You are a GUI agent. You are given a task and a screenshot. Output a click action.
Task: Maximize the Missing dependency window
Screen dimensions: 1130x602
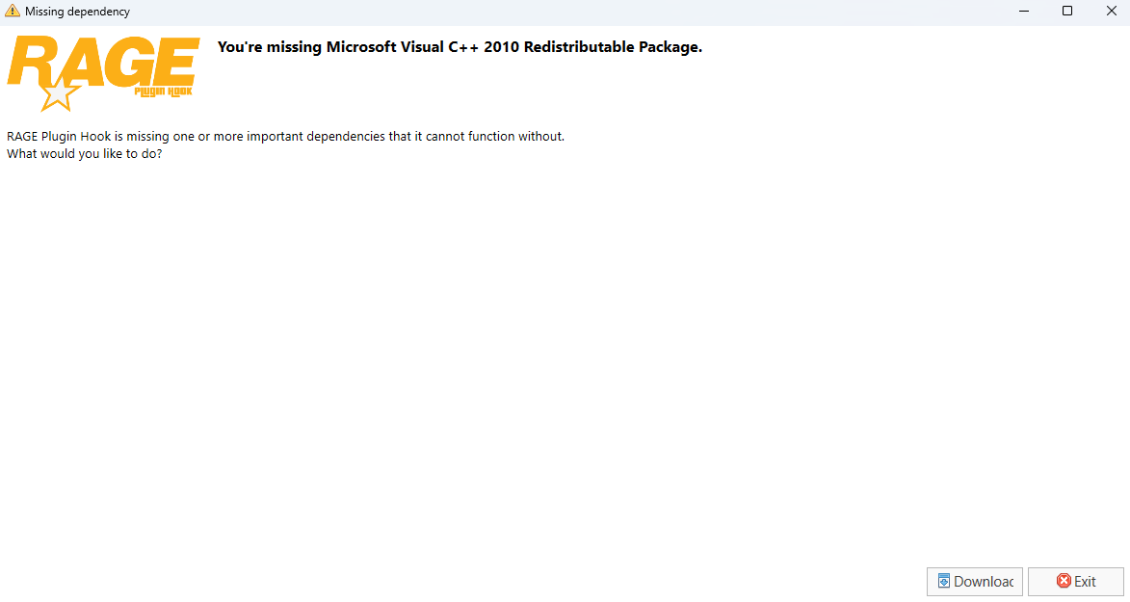(x=1067, y=11)
